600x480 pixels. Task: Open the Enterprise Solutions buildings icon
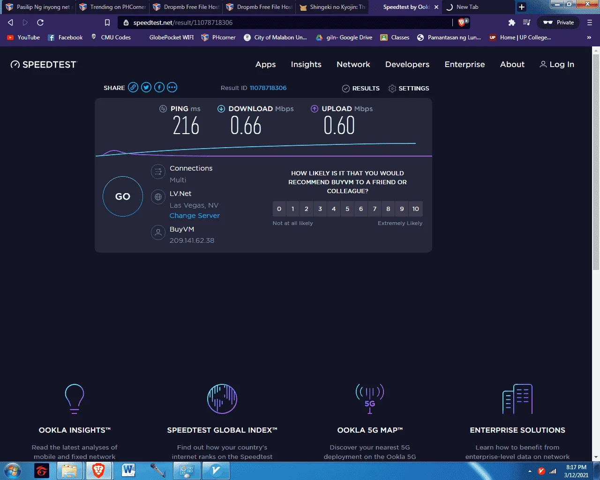click(517, 399)
